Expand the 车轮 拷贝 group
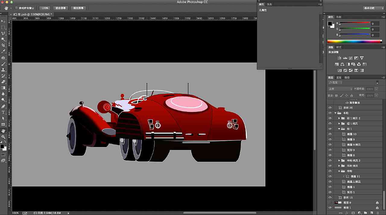 pos(339,166)
